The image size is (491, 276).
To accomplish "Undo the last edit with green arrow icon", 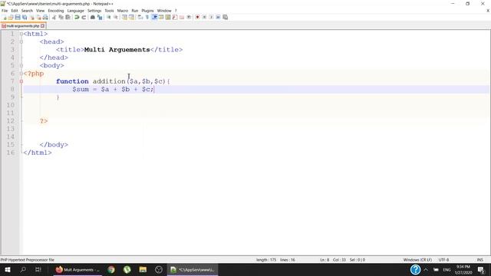I will point(77,17).
